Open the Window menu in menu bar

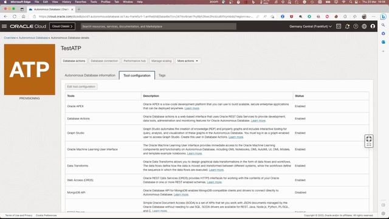(x=128, y=2)
